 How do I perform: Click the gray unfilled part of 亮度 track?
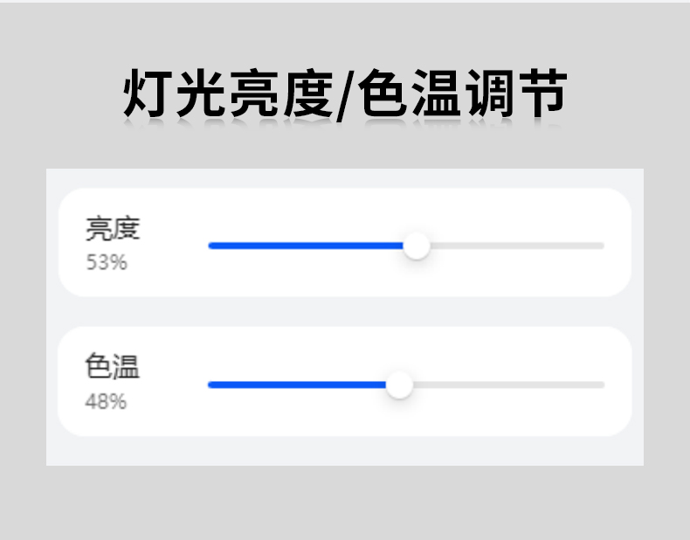(x=515, y=246)
